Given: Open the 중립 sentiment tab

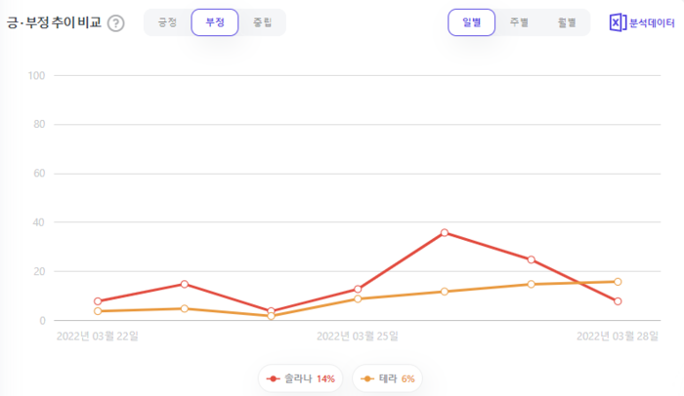Looking at the screenshot, I should click(x=262, y=22).
